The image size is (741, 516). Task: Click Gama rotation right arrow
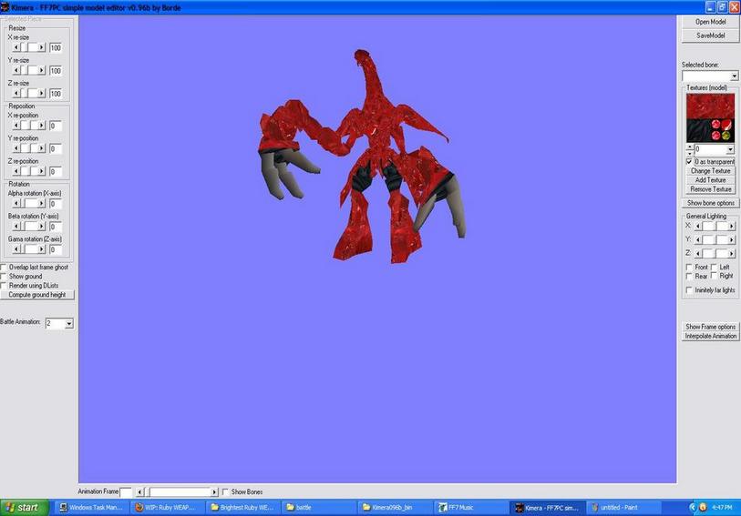(42, 249)
